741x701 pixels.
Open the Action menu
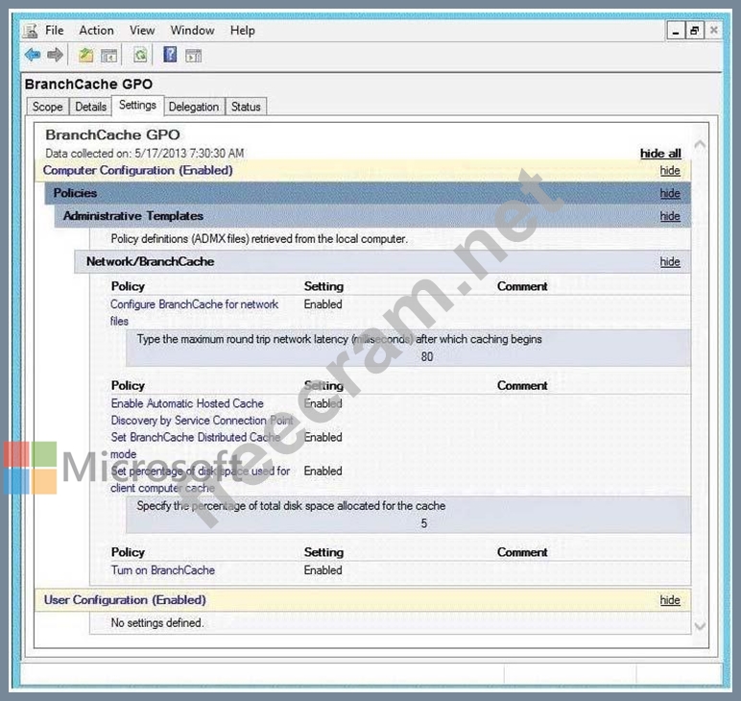point(96,31)
